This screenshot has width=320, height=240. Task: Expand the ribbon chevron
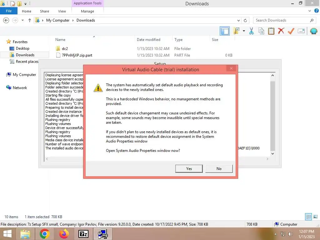[310, 11]
